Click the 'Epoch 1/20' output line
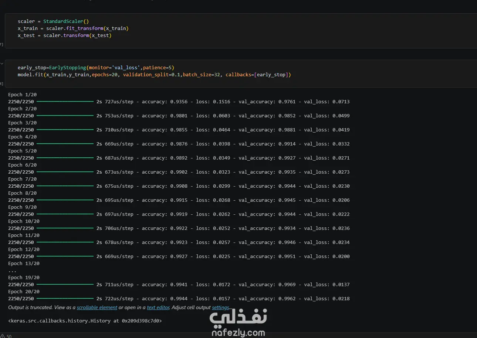The image size is (477, 338). click(x=22, y=95)
